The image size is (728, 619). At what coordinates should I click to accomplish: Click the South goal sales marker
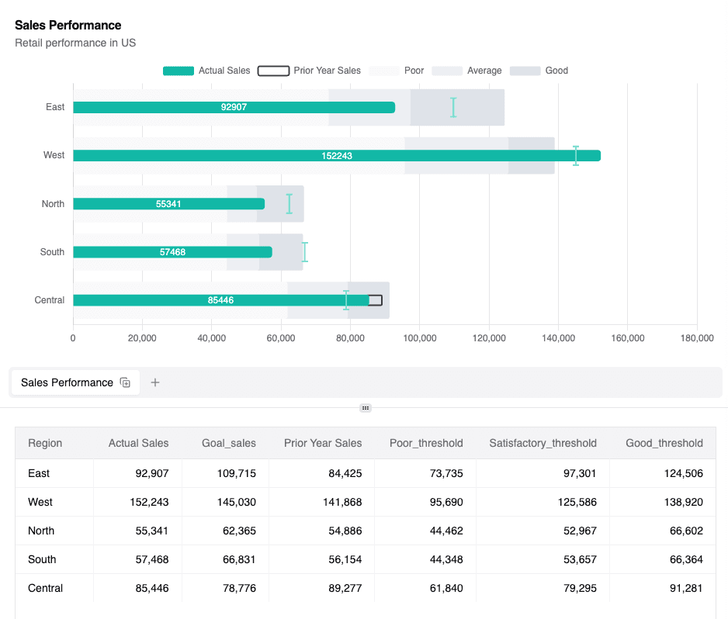pyautogui.click(x=305, y=252)
